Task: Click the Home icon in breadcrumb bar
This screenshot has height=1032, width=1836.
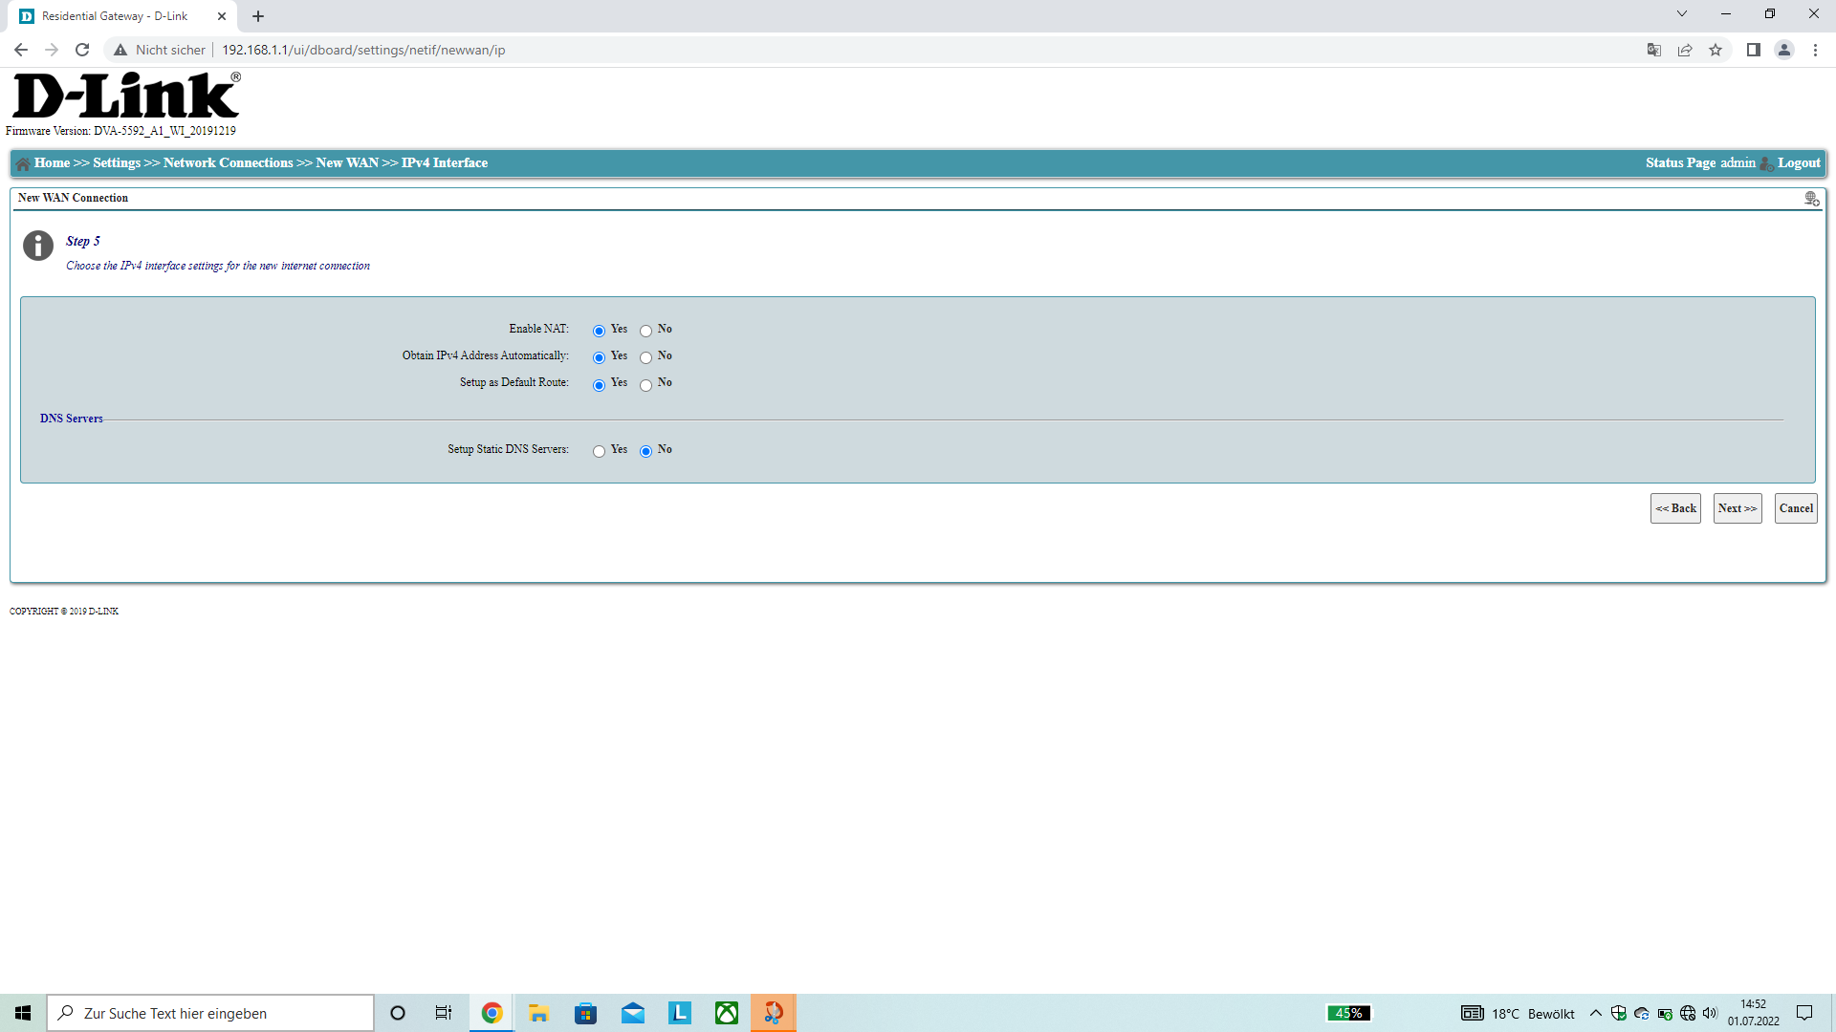Action: coord(23,163)
